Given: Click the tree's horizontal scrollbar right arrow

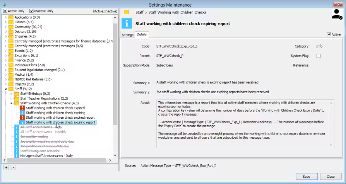Looking at the screenshot, I should click(110, 160).
